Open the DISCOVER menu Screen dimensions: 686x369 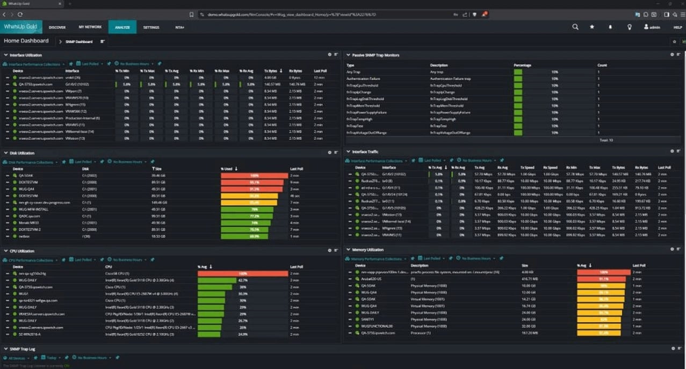coord(57,27)
